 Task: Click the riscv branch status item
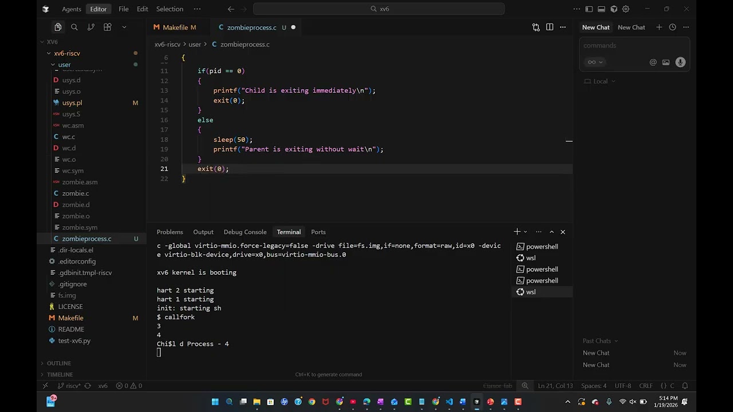click(69, 386)
